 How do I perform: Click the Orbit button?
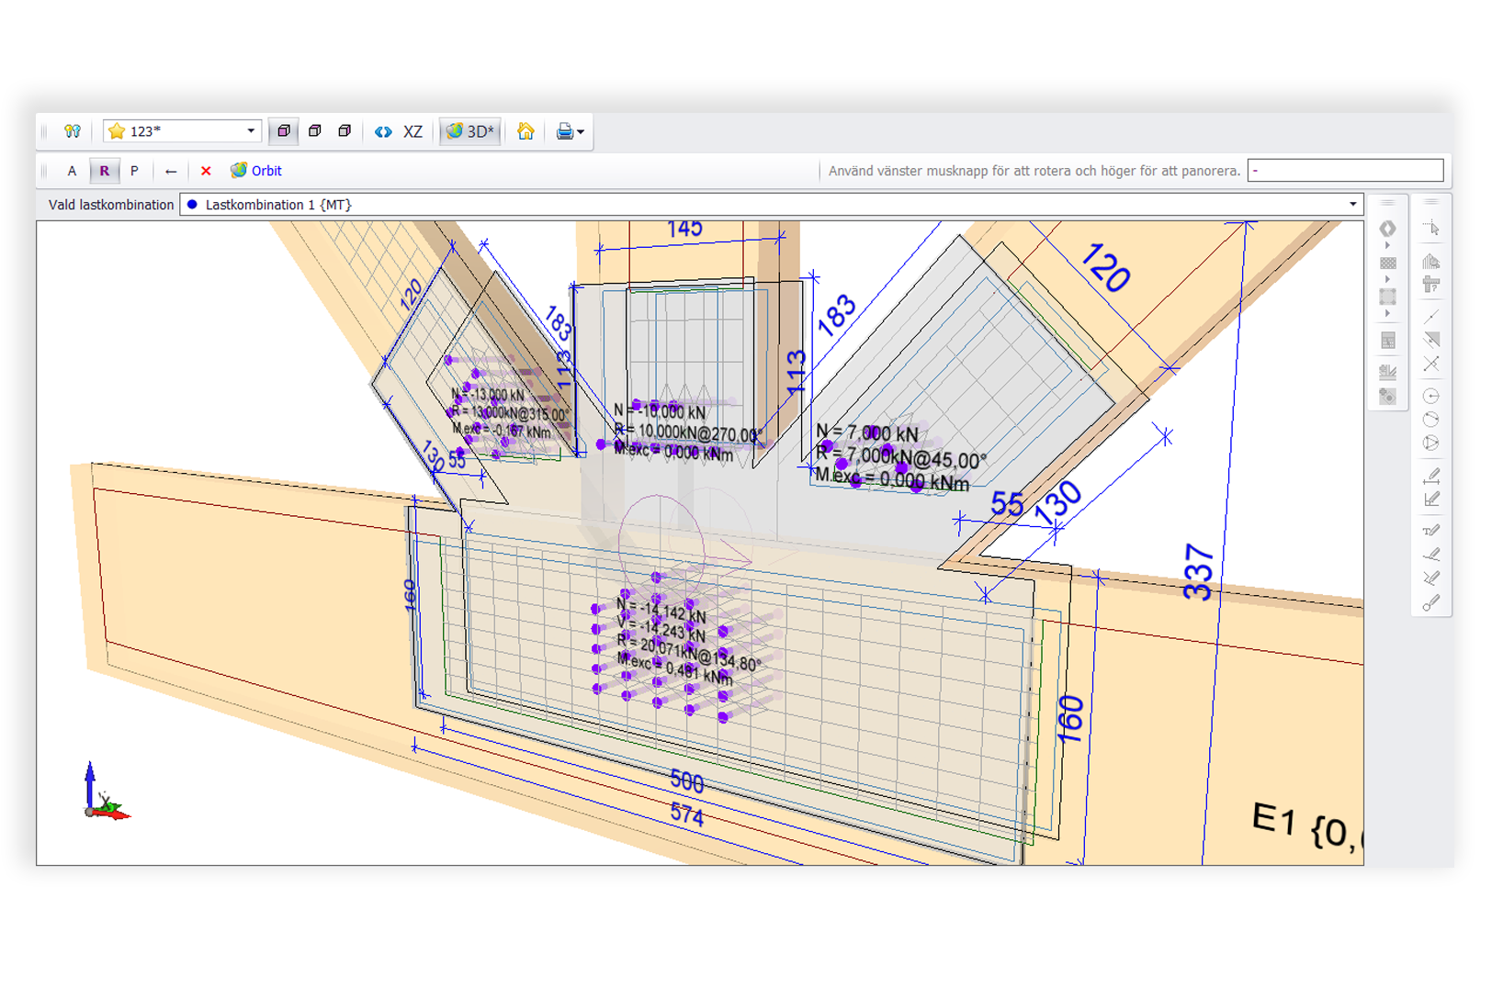click(x=256, y=171)
